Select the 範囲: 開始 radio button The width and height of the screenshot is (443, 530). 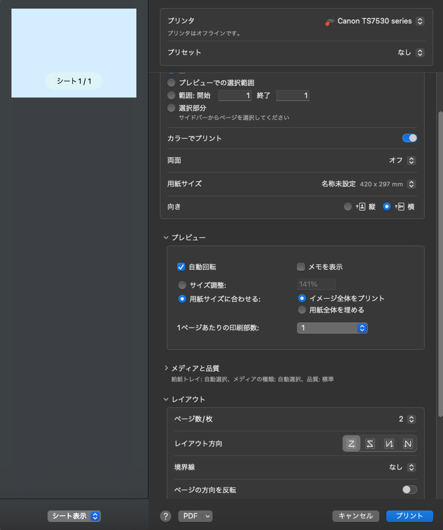pos(171,95)
